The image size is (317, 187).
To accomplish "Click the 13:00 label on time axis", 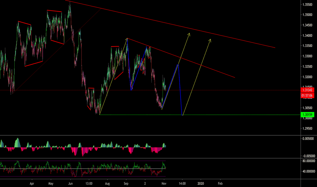I will [x=89, y=184].
